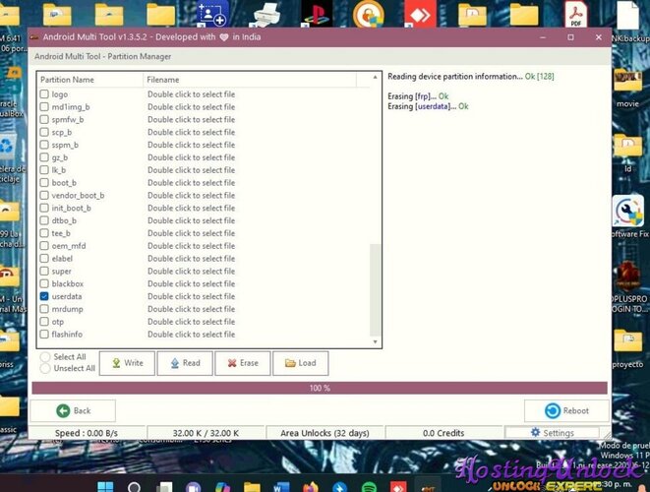Open Spotify from the Windows taskbar
This screenshot has width=650, height=492.
pos(369,486)
